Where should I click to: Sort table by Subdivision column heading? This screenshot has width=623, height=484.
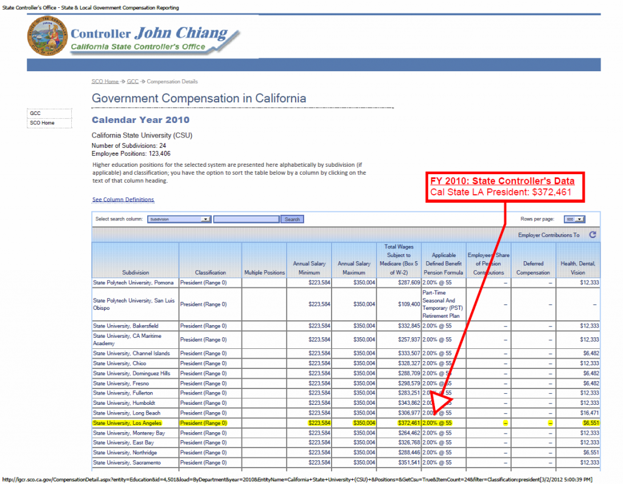(x=135, y=272)
